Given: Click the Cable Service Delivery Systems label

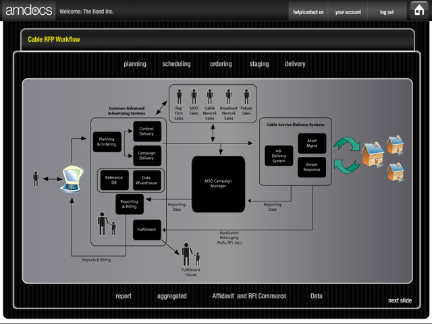Looking at the screenshot, I should [296, 125].
